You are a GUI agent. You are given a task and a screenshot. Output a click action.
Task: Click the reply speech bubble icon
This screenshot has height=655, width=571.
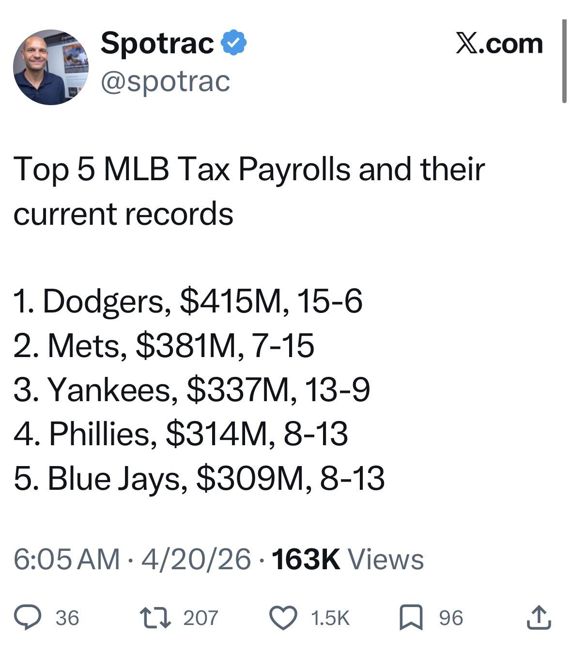tap(28, 618)
